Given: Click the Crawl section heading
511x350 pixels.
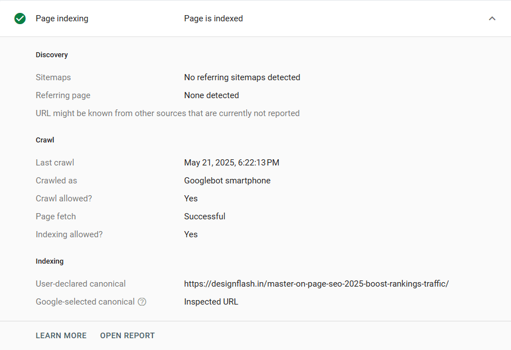Looking at the screenshot, I should pos(45,140).
